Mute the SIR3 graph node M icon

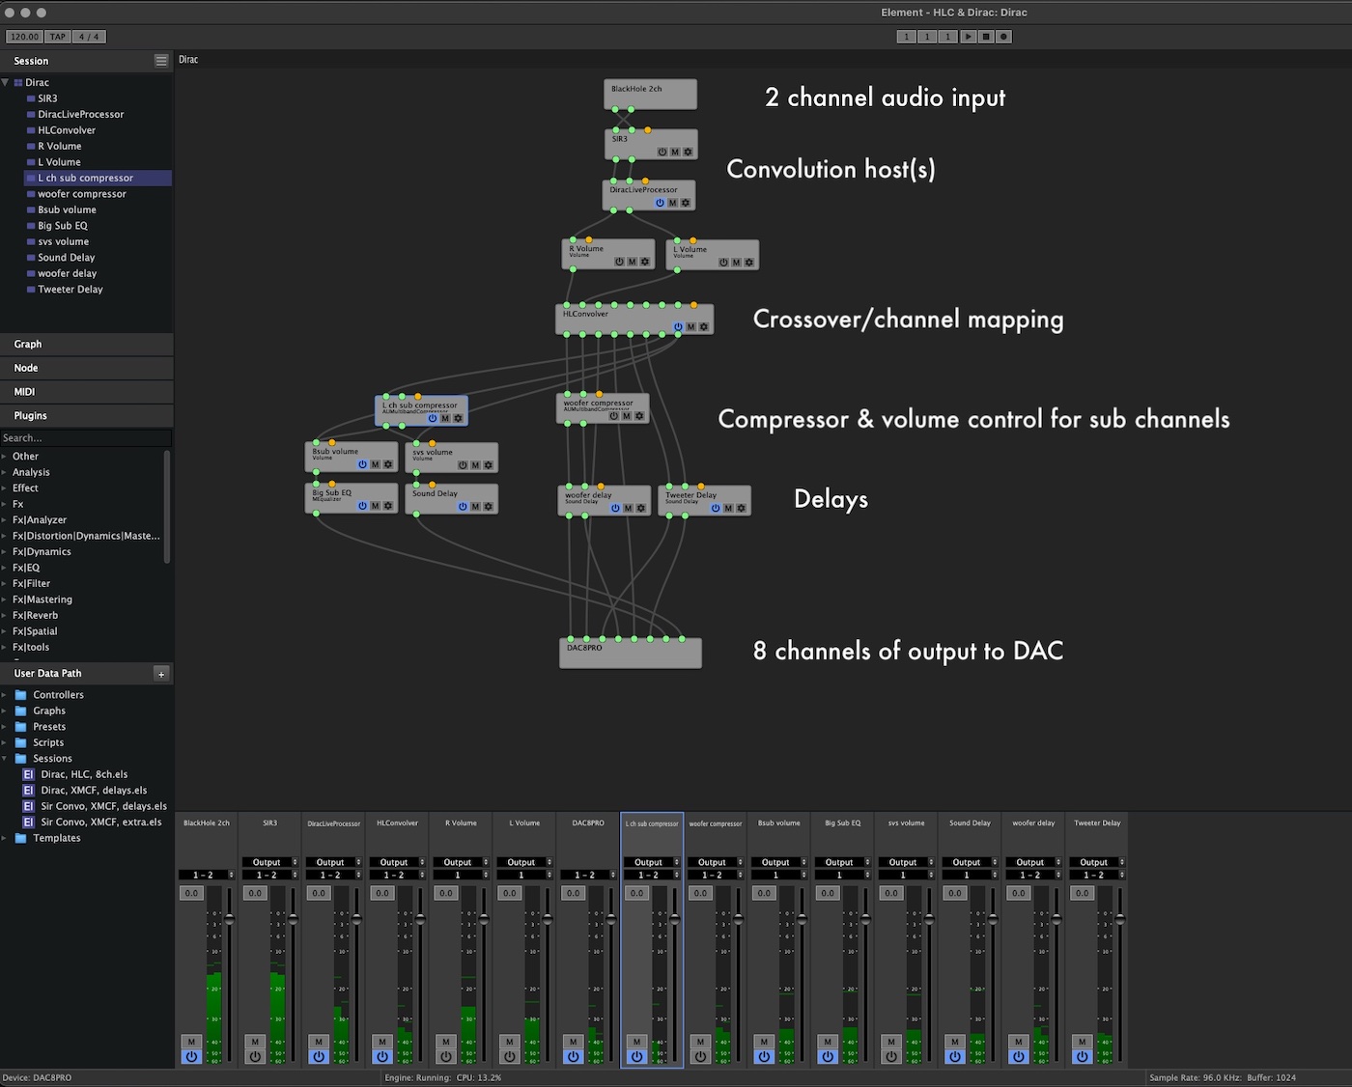point(675,152)
